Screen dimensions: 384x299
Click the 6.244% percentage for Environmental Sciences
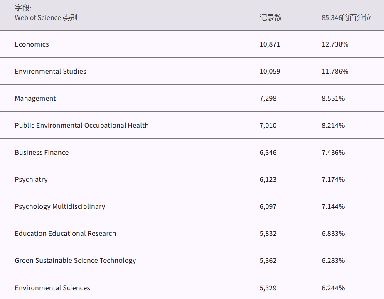pos(333,288)
